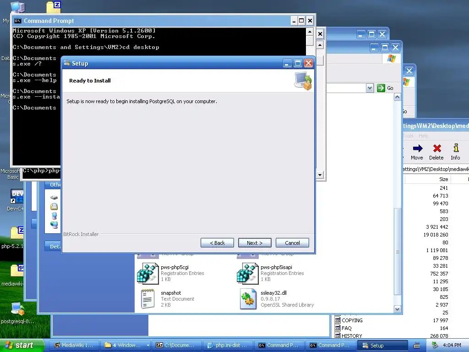Click the Size column header in 7-Zip
The width and height of the screenshot is (469, 352).
tap(428, 179)
